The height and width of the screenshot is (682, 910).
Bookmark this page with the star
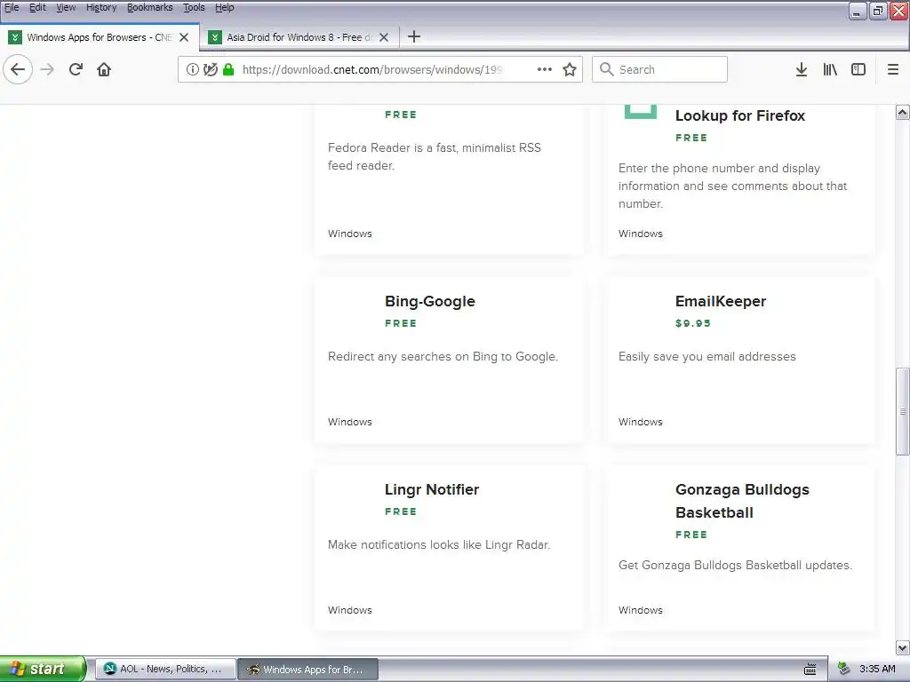point(570,69)
